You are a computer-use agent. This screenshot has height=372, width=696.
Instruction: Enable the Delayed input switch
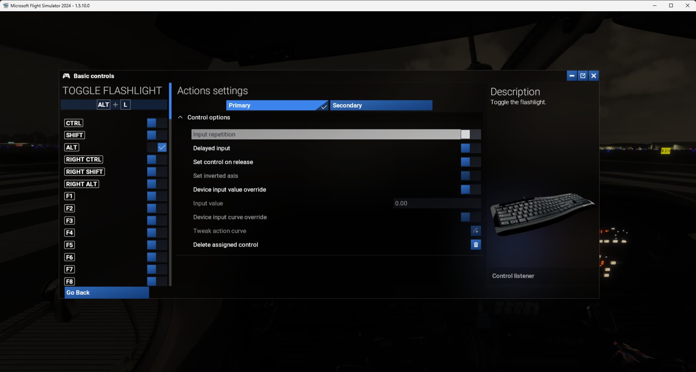tap(471, 148)
